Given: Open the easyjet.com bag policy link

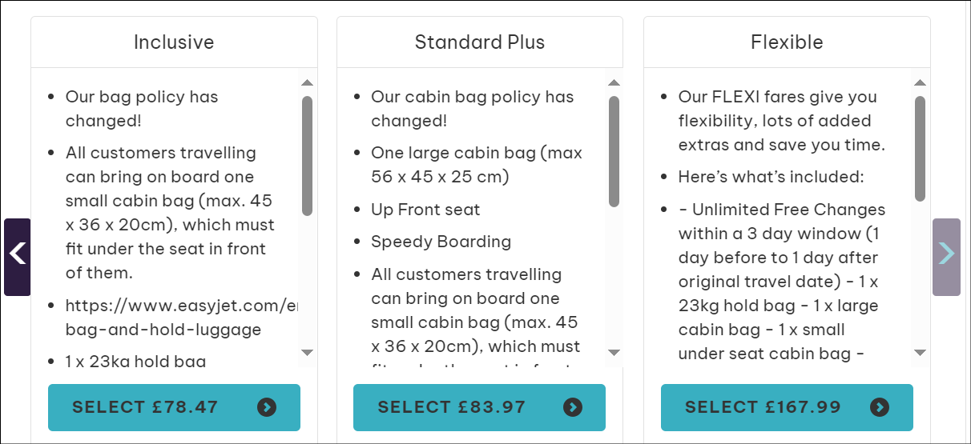Looking at the screenshot, I should [180, 317].
